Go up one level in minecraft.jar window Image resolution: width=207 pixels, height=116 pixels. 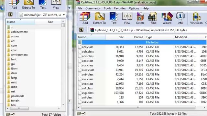10,15
